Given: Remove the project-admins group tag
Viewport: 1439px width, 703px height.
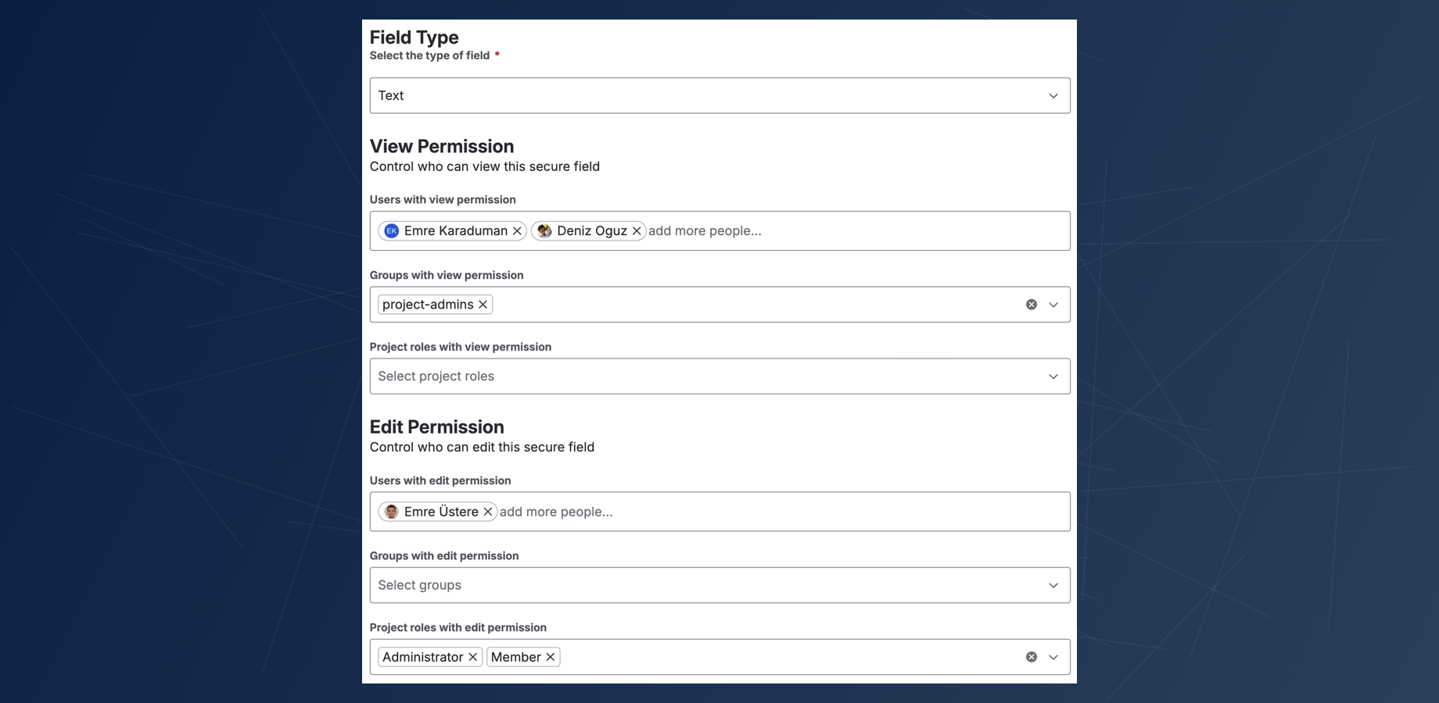Looking at the screenshot, I should click(x=483, y=305).
